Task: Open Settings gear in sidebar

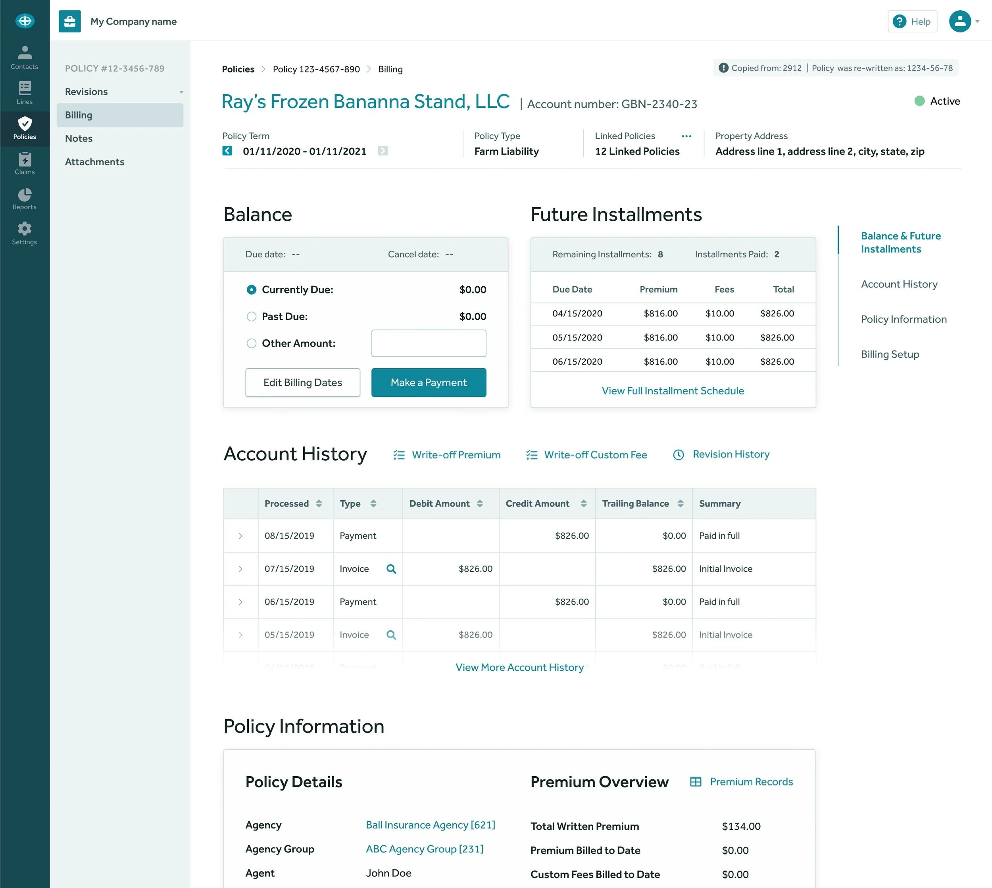Action: [25, 233]
